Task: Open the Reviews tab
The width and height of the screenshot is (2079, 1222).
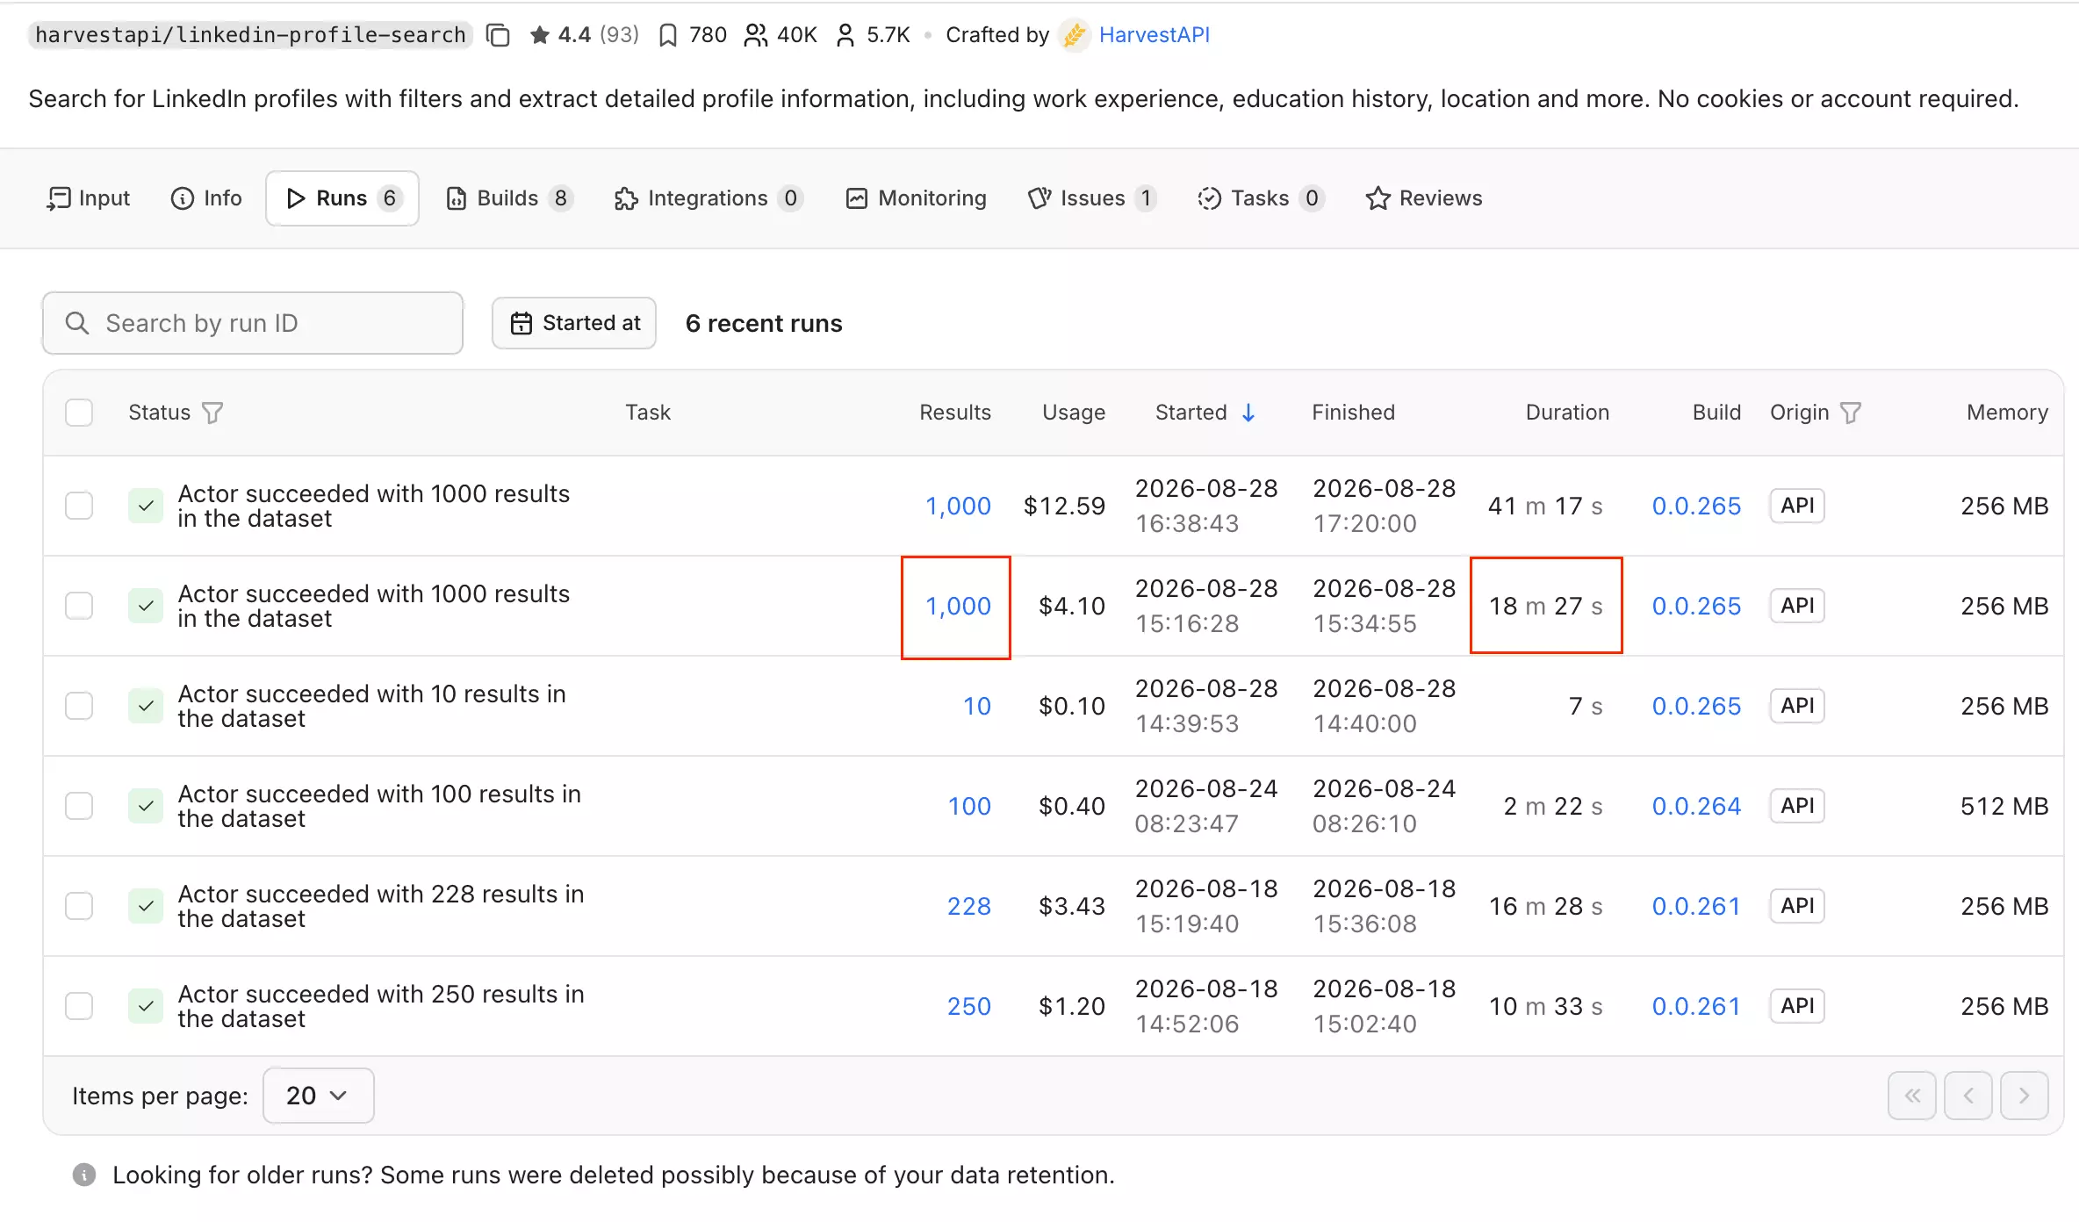Action: pos(1424,198)
